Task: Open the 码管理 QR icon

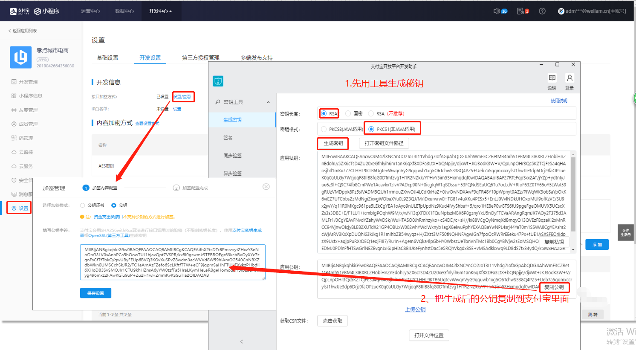Action: click(14, 138)
